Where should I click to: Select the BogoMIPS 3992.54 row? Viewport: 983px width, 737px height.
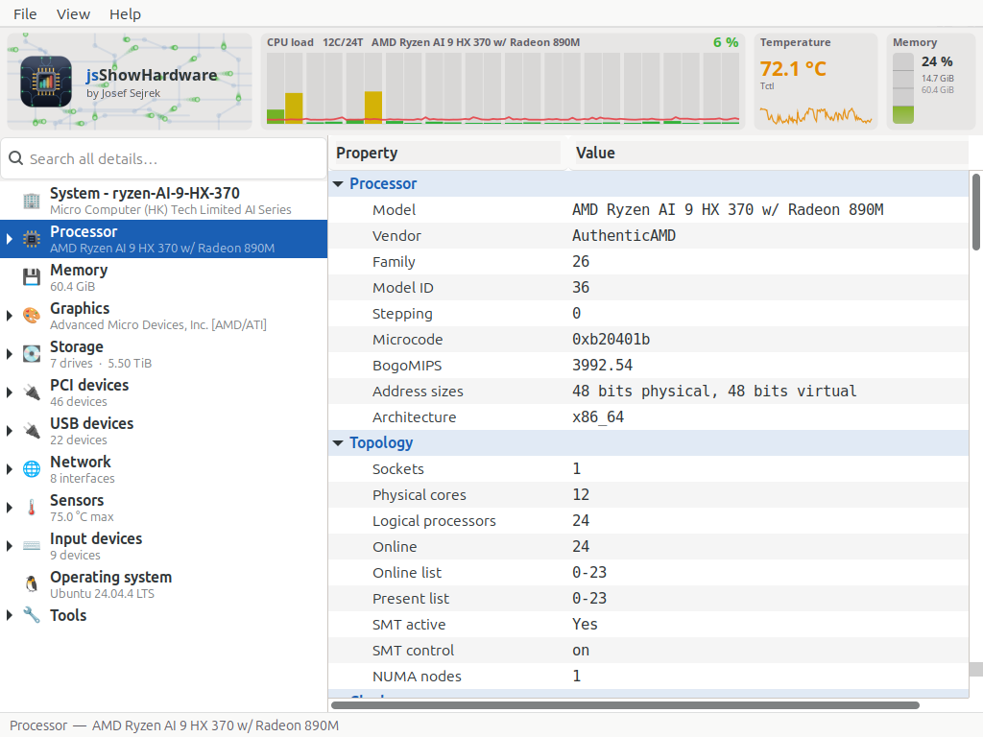[648, 366]
